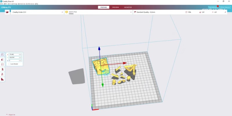Click the blue Z-axis move arrow
The height and width of the screenshot is (116, 232).
tap(99, 48)
